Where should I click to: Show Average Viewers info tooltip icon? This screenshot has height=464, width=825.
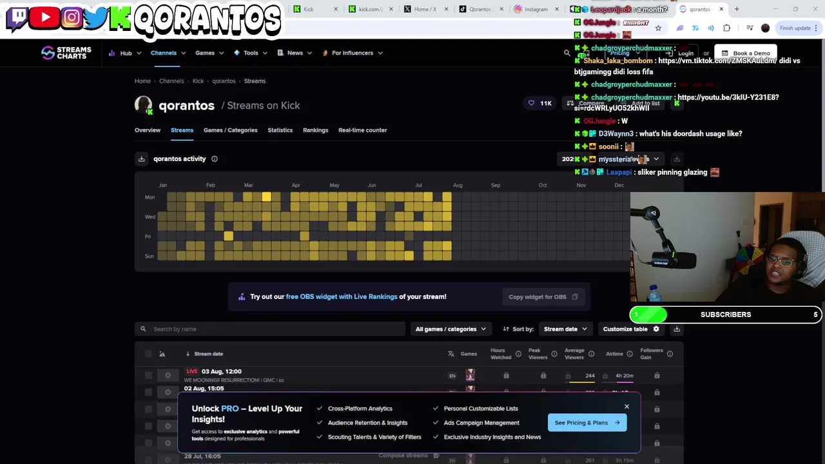click(x=591, y=354)
